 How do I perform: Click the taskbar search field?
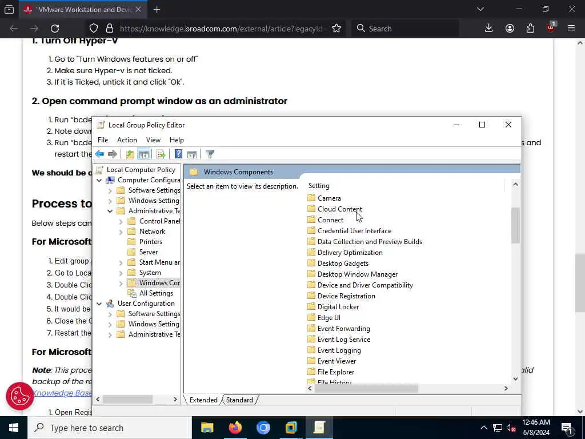[x=109, y=428]
